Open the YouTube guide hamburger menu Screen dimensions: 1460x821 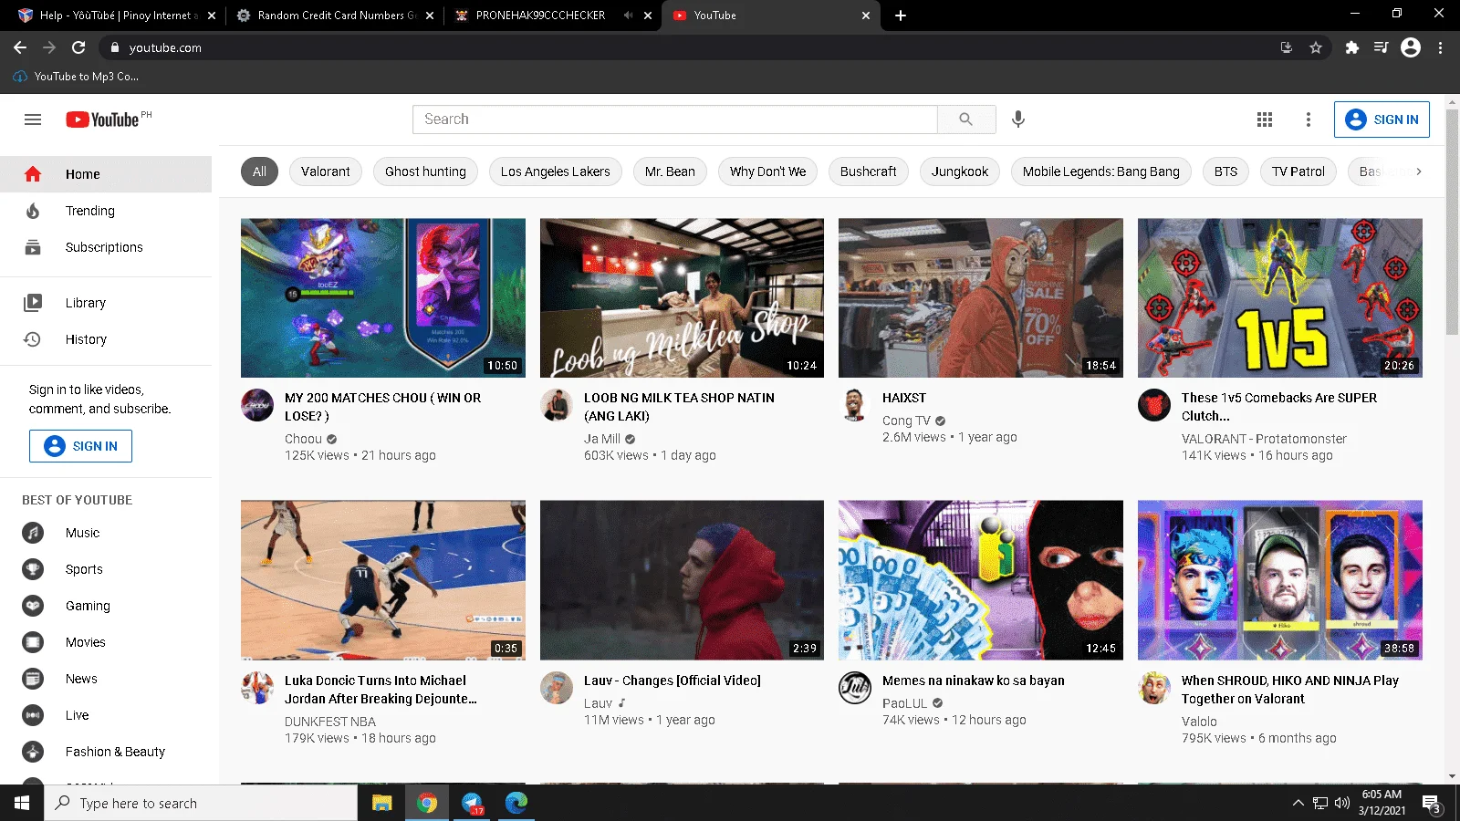(x=33, y=120)
